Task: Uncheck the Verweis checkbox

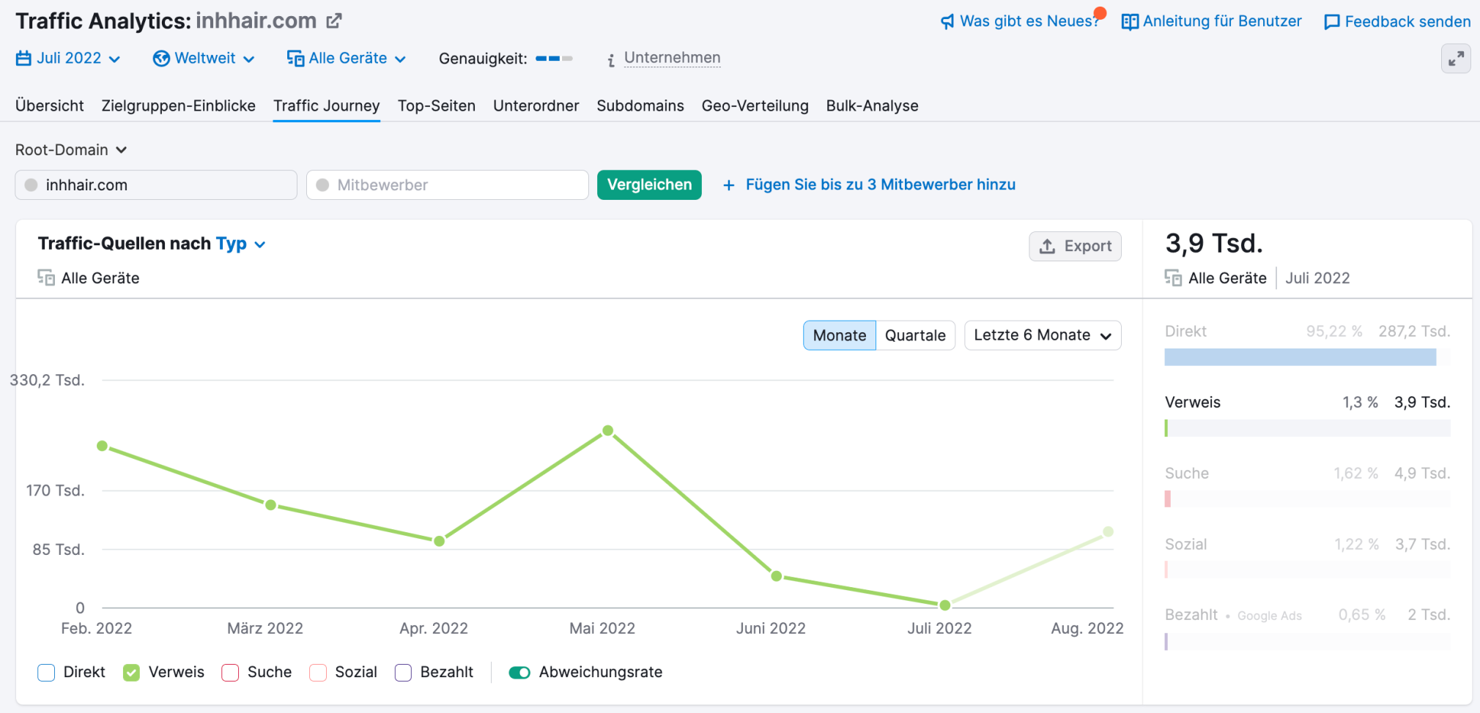Action: pos(131,672)
